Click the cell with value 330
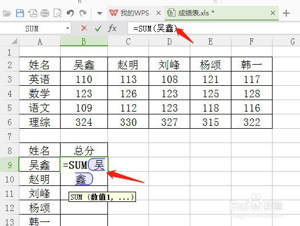300x226 pixels. pos(129,122)
